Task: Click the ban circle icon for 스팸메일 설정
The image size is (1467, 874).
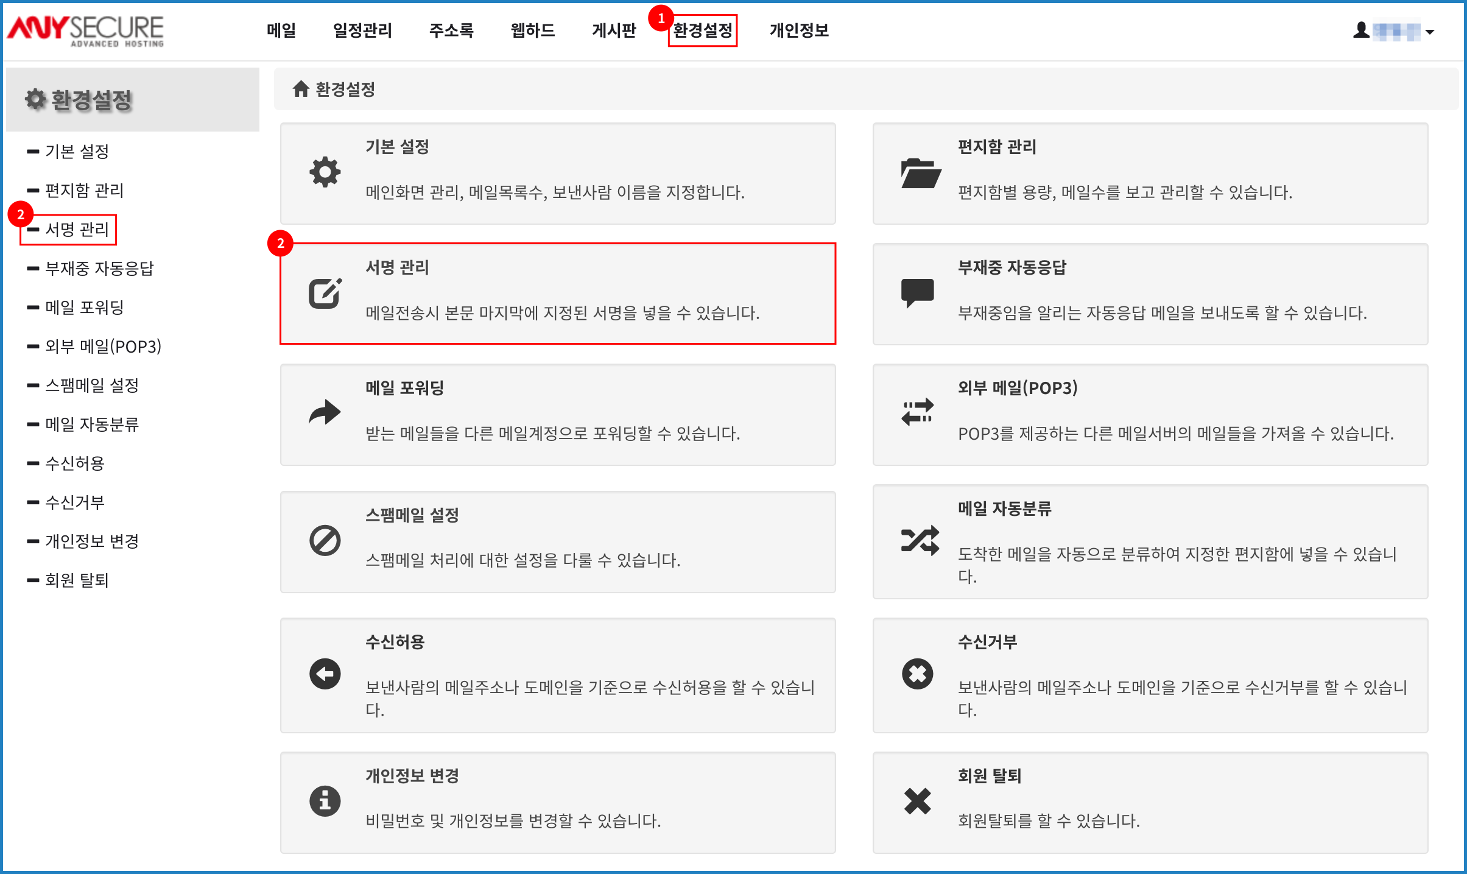Action: pos(325,540)
